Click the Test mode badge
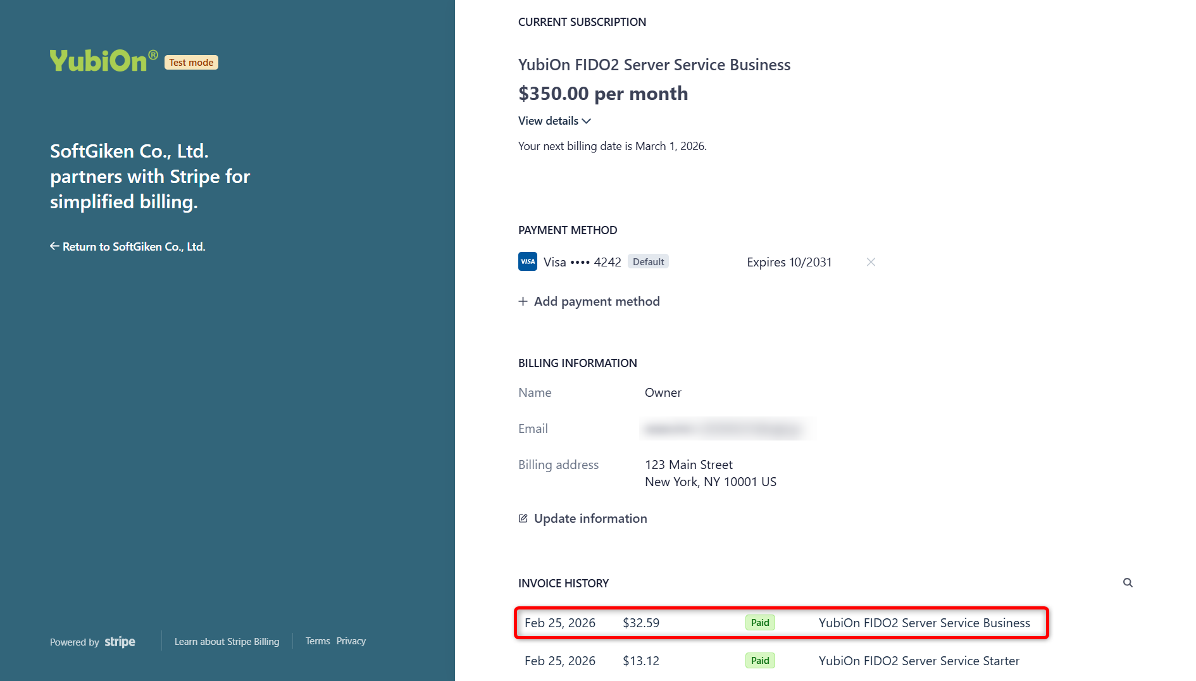The height and width of the screenshot is (681, 1196). tap(191, 63)
